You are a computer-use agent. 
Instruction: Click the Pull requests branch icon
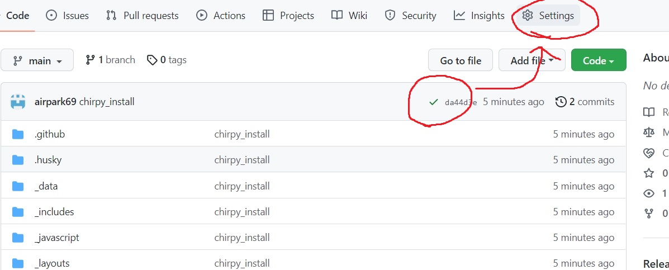[x=111, y=16]
